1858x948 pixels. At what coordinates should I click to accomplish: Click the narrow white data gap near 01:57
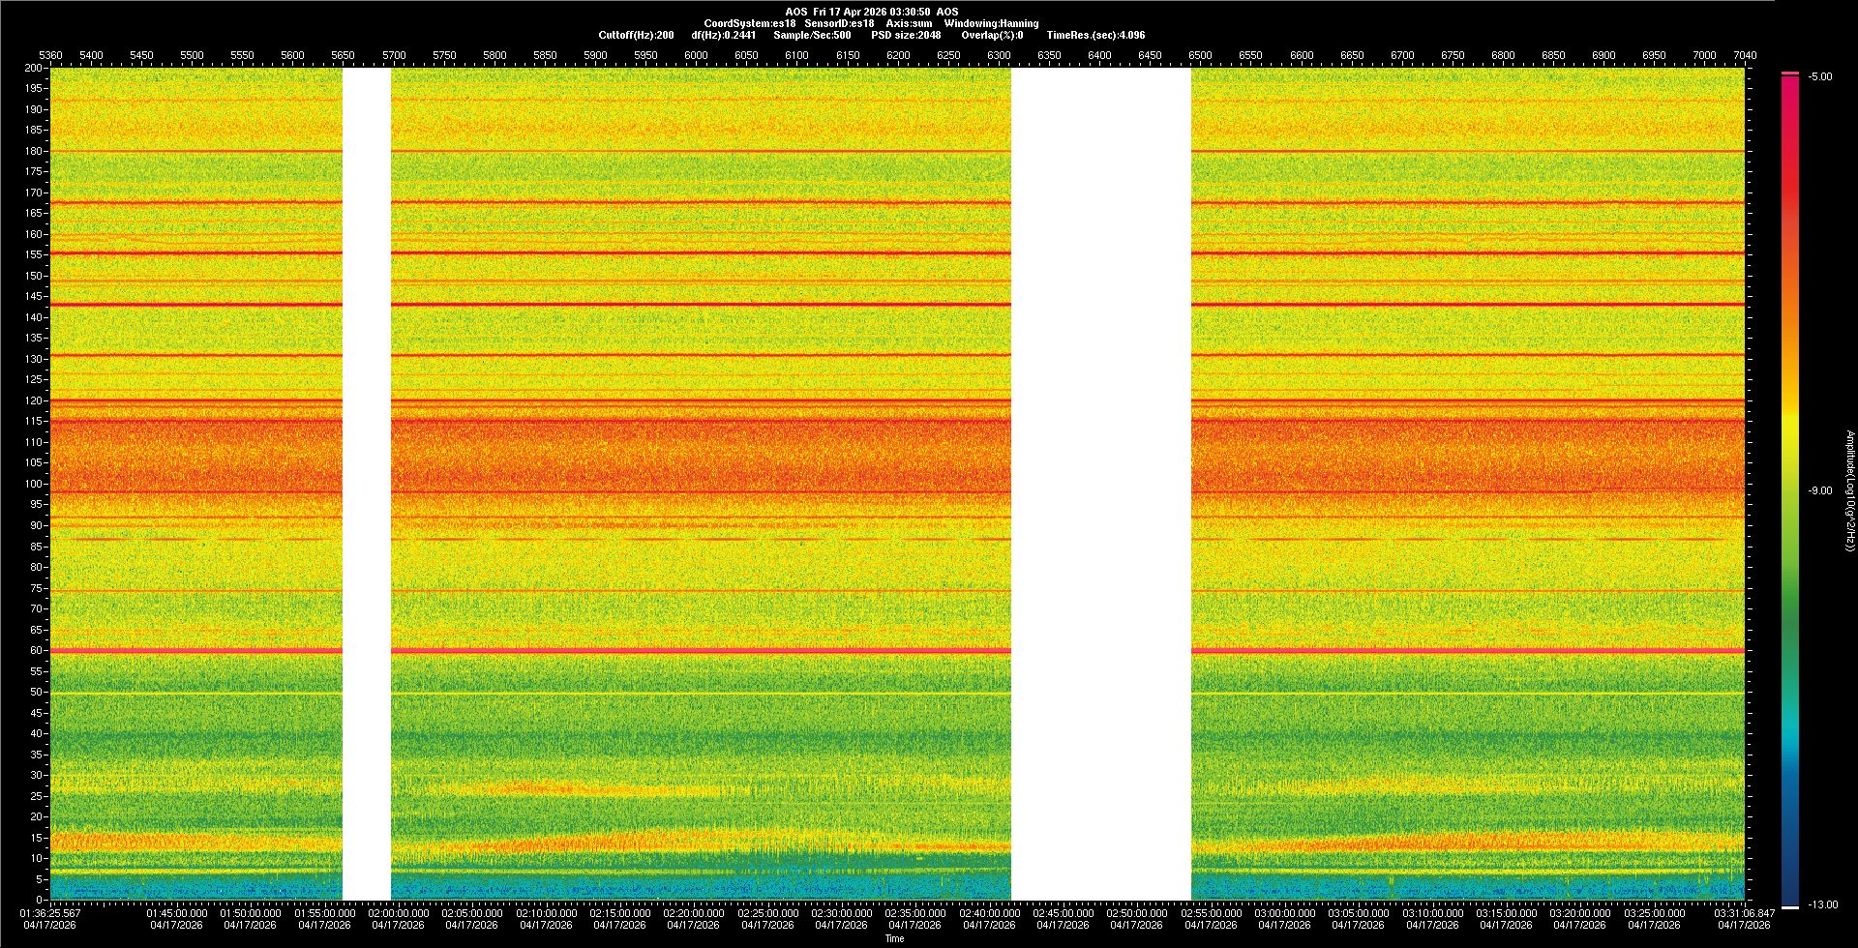[367, 484]
